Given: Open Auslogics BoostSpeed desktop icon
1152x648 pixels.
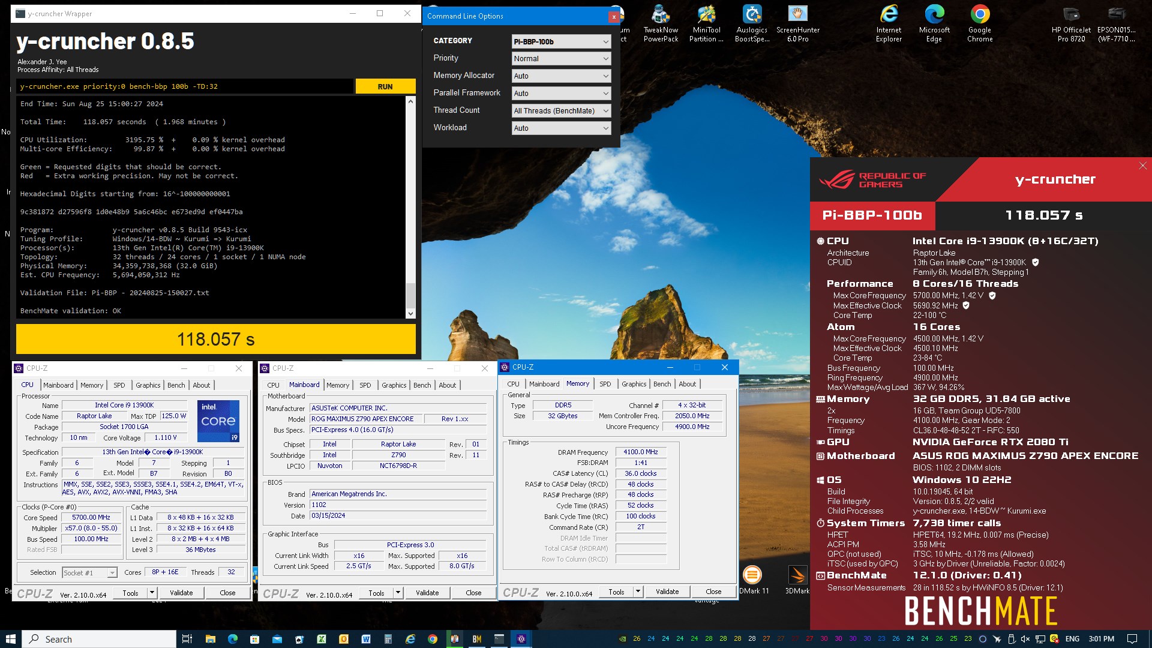Looking at the screenshot, I should pos(752,24).
